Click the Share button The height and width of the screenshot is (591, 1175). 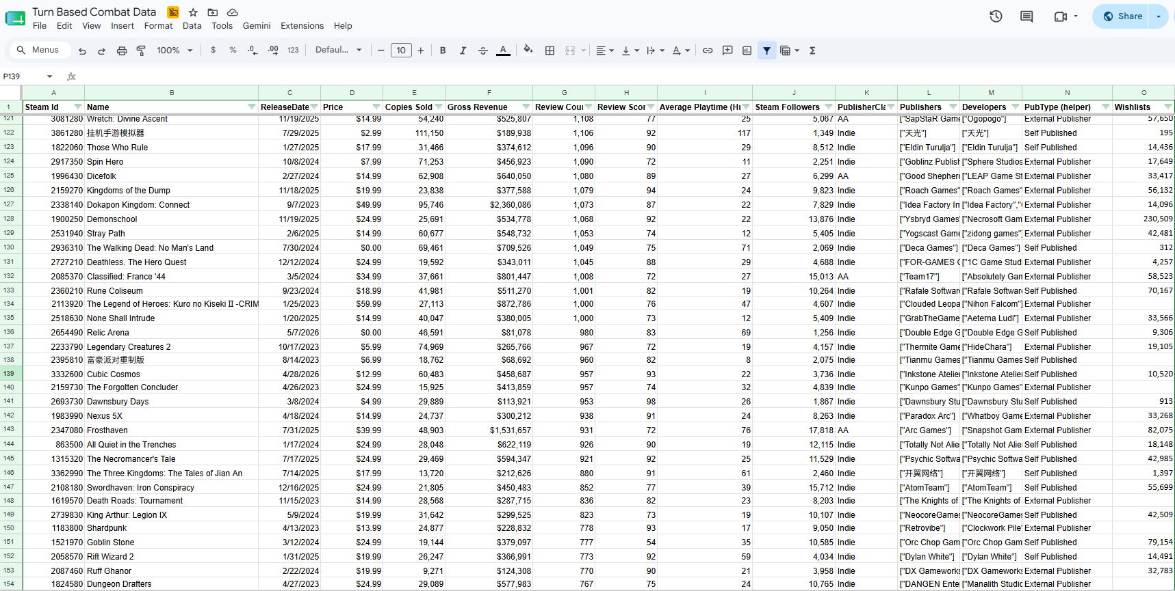click(x=1122, y=16)
